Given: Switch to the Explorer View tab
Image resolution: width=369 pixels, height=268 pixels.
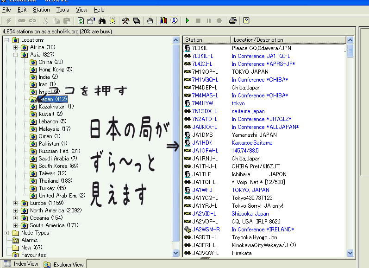Looking at the screenshot, I should (x=63, y=264).
